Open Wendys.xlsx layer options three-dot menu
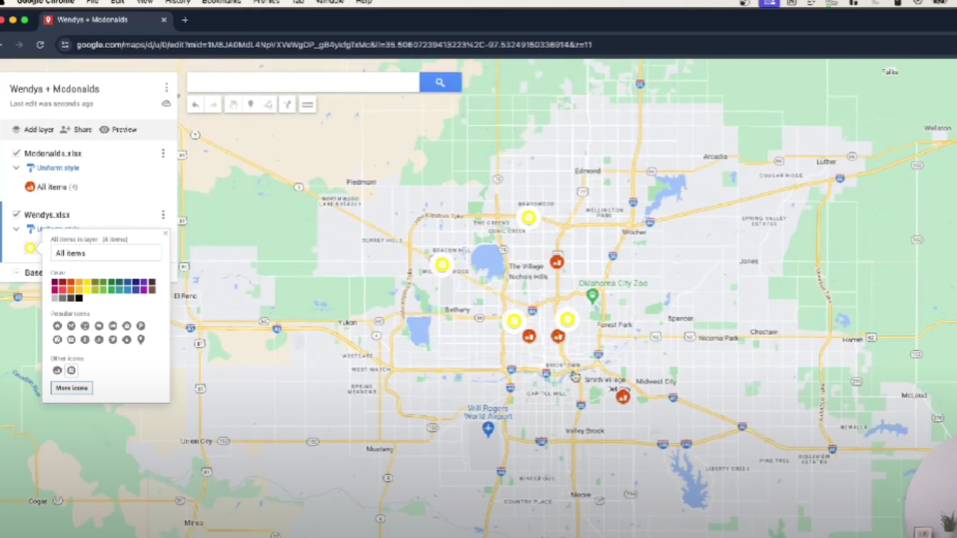 click(163, 214)
